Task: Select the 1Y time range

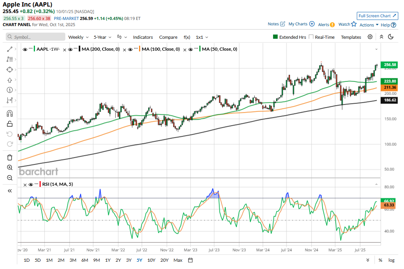Action: tap(108, 260)
